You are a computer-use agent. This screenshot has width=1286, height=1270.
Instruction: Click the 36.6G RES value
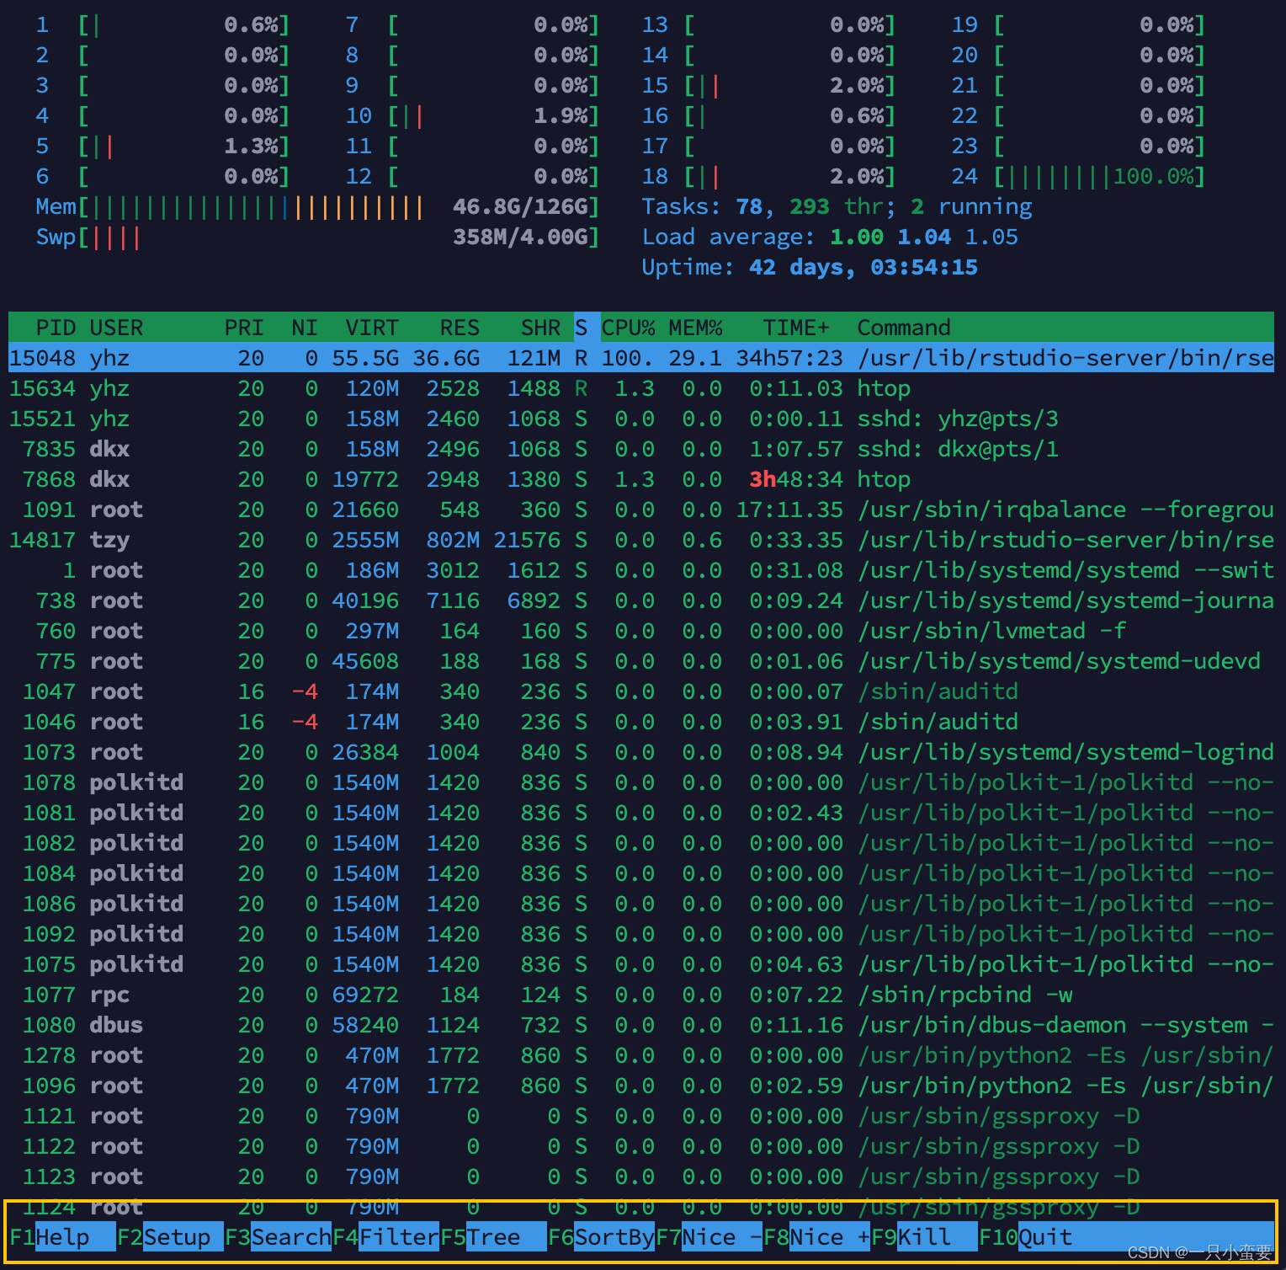point(446,358)
